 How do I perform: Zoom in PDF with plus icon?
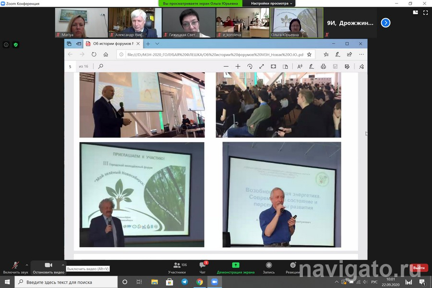point(238,66)
